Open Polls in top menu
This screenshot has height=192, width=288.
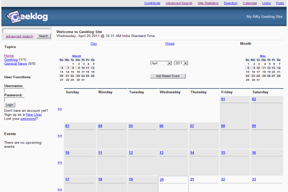coord(280,3)
